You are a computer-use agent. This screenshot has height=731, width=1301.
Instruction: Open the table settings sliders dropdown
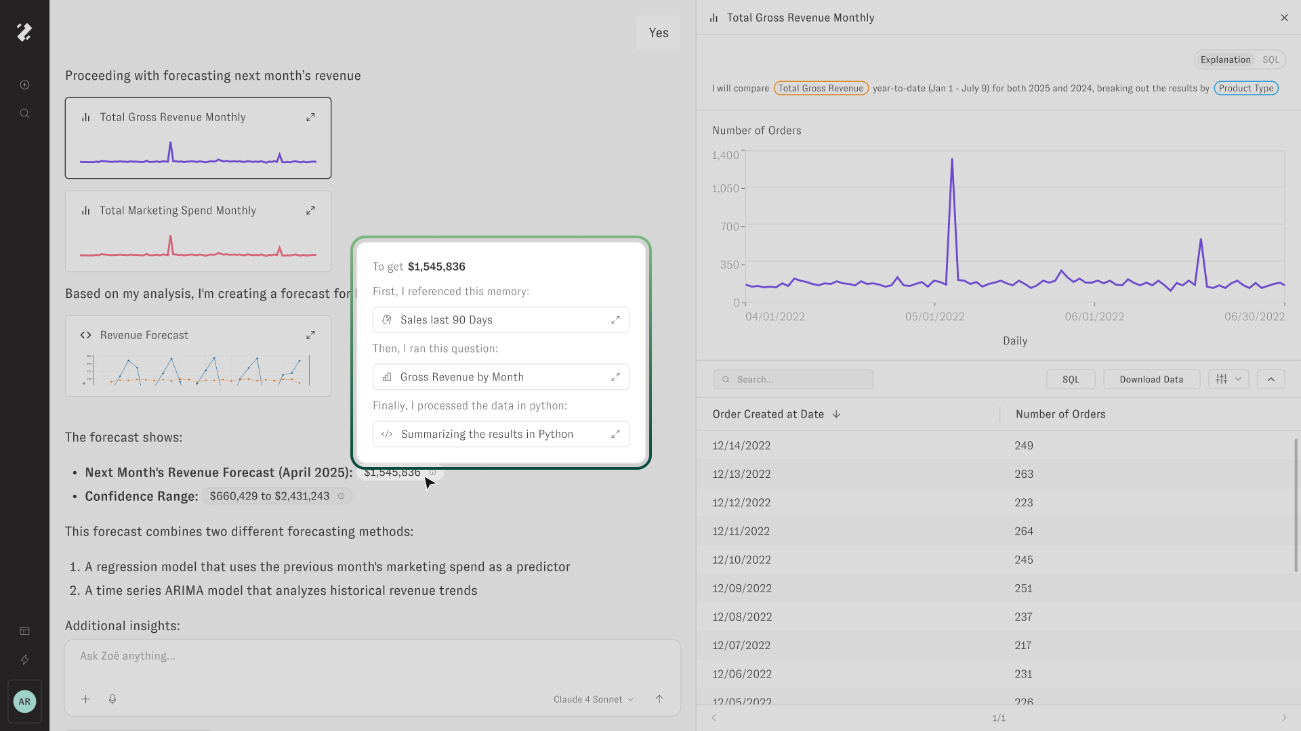[1228, 379]
